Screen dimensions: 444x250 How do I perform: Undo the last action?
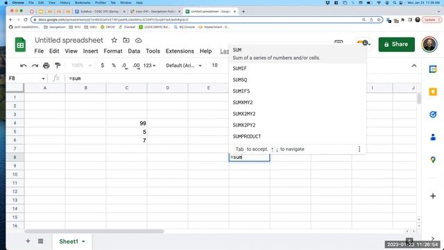point(24,66)
